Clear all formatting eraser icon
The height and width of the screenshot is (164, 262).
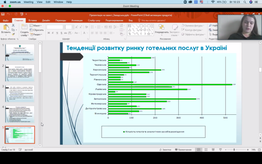pos(86,27)
